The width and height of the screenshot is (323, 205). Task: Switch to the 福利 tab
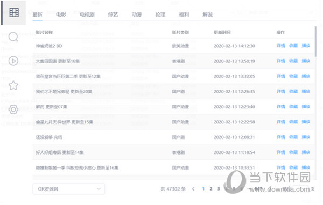point(184,14)
